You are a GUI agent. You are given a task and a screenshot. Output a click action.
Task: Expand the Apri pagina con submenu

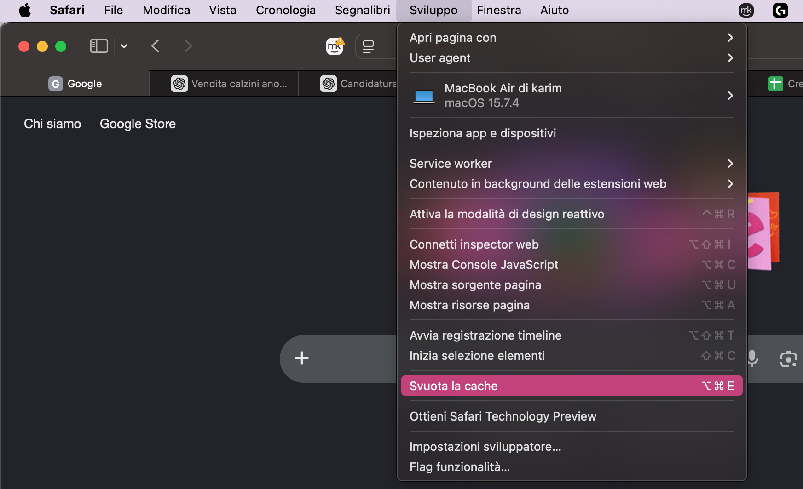(572, 38)
